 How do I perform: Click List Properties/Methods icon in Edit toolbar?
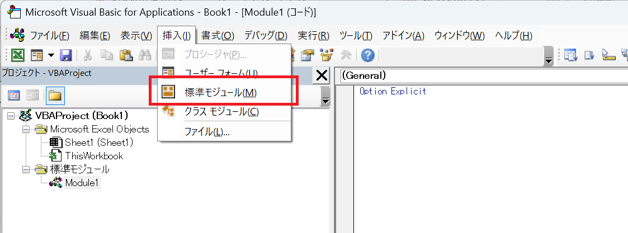pos(570,55)
